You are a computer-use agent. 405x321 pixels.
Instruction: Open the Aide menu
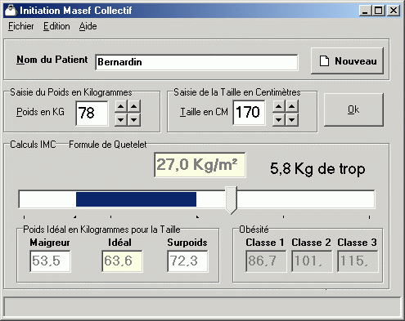88,26
